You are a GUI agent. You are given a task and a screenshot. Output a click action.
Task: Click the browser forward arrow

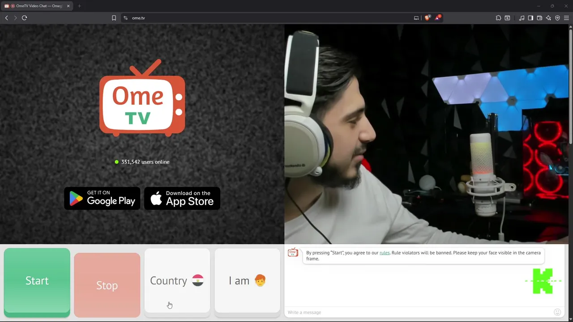(15, 18)
